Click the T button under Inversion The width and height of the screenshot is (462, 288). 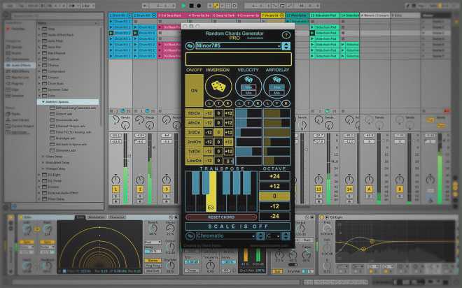[x=218, y=103]
